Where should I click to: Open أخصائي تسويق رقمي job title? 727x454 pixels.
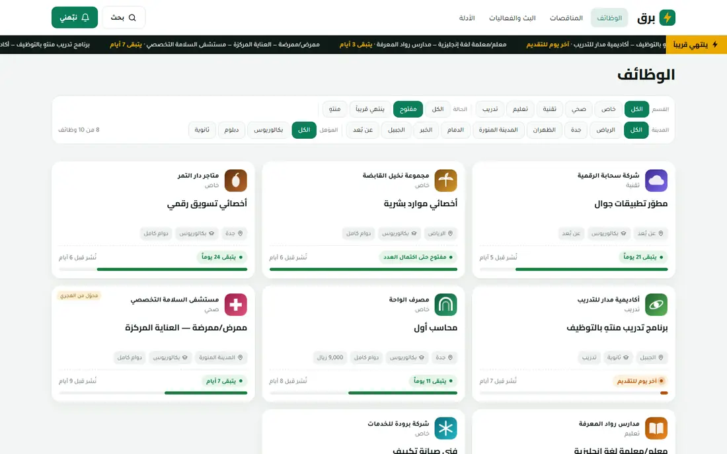point(207,204)
